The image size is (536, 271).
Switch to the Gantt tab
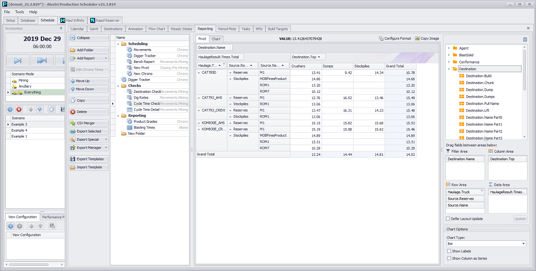(94, 29)
